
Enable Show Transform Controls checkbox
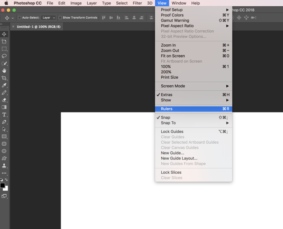point(60,18)
